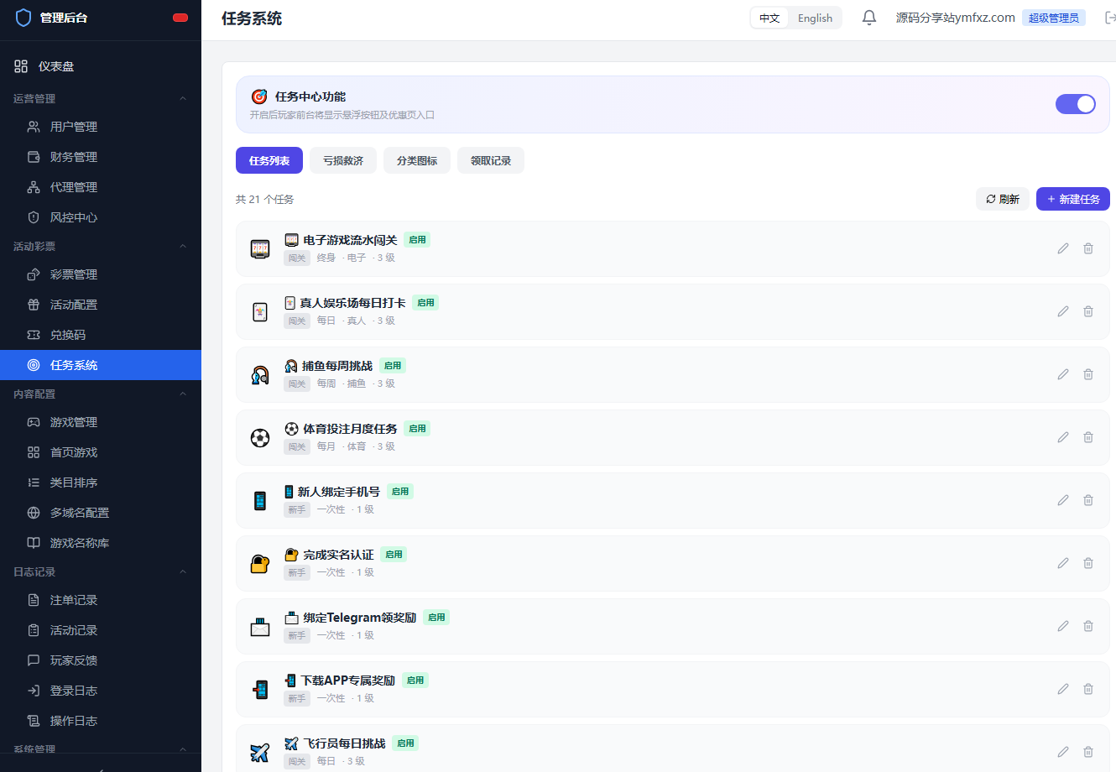The image size is (1116, 772).
Task: Edit the 绑定Telegram领奖励 task
Action: tap(1063, 626)
